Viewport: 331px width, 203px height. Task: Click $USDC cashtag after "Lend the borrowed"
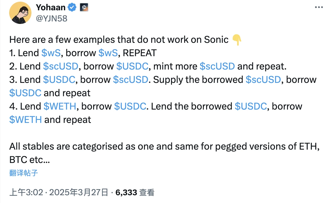click(251, 106)
